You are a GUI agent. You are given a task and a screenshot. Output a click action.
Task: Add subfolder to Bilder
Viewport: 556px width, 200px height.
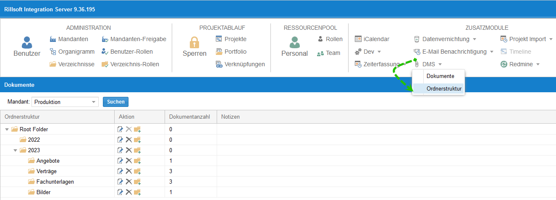[x=137, y=192]
